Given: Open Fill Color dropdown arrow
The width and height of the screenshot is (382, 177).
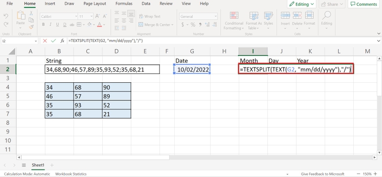Looking at the screenshot, I should [94, 25].
